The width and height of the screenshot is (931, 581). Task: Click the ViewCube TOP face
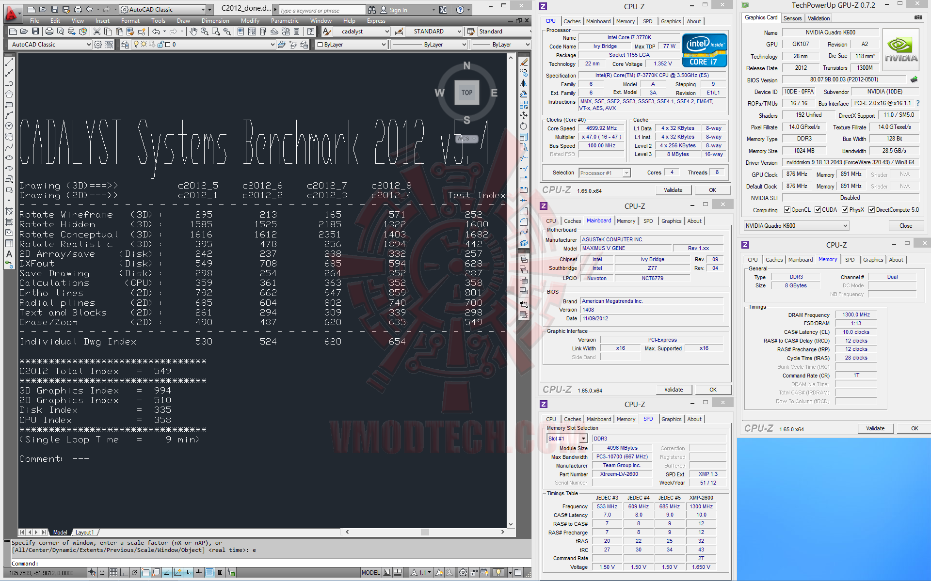(x=466, y=93)
